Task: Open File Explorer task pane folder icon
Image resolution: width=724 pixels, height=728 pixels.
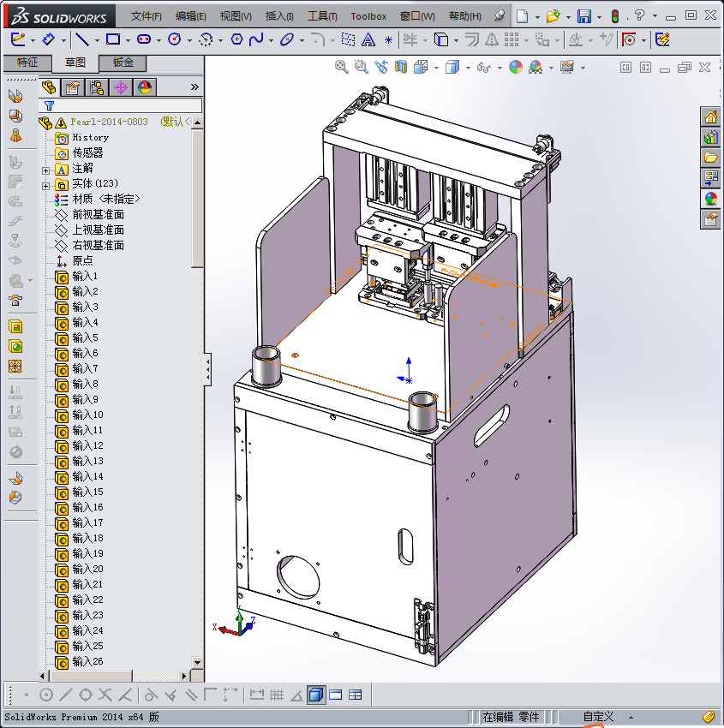Action: pyautogui.click(x=710, y=158)
